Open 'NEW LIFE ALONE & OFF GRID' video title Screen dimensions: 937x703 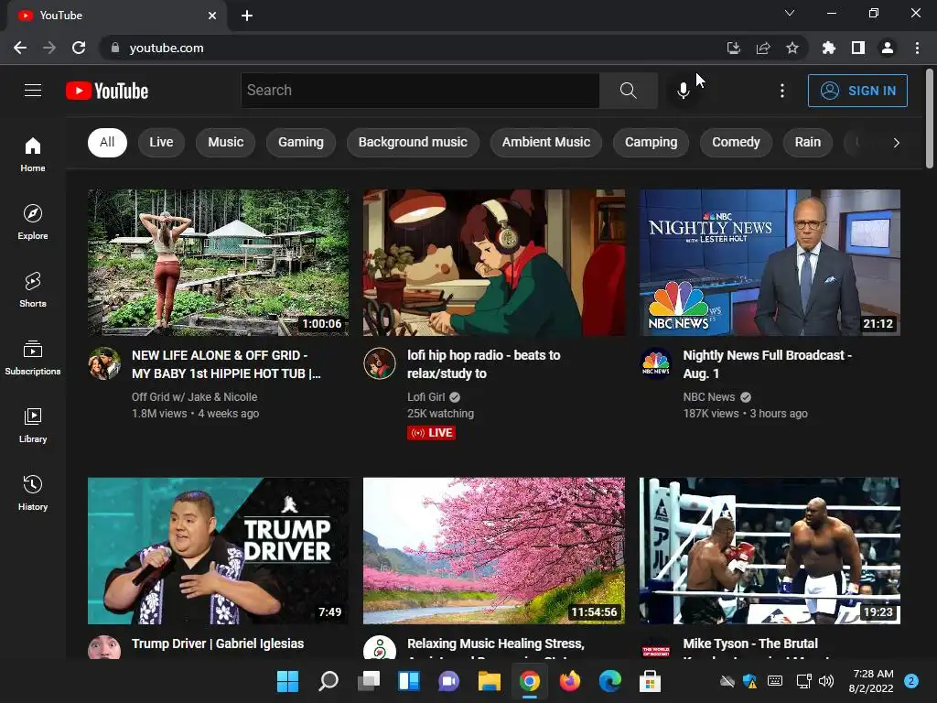point(226,364)
